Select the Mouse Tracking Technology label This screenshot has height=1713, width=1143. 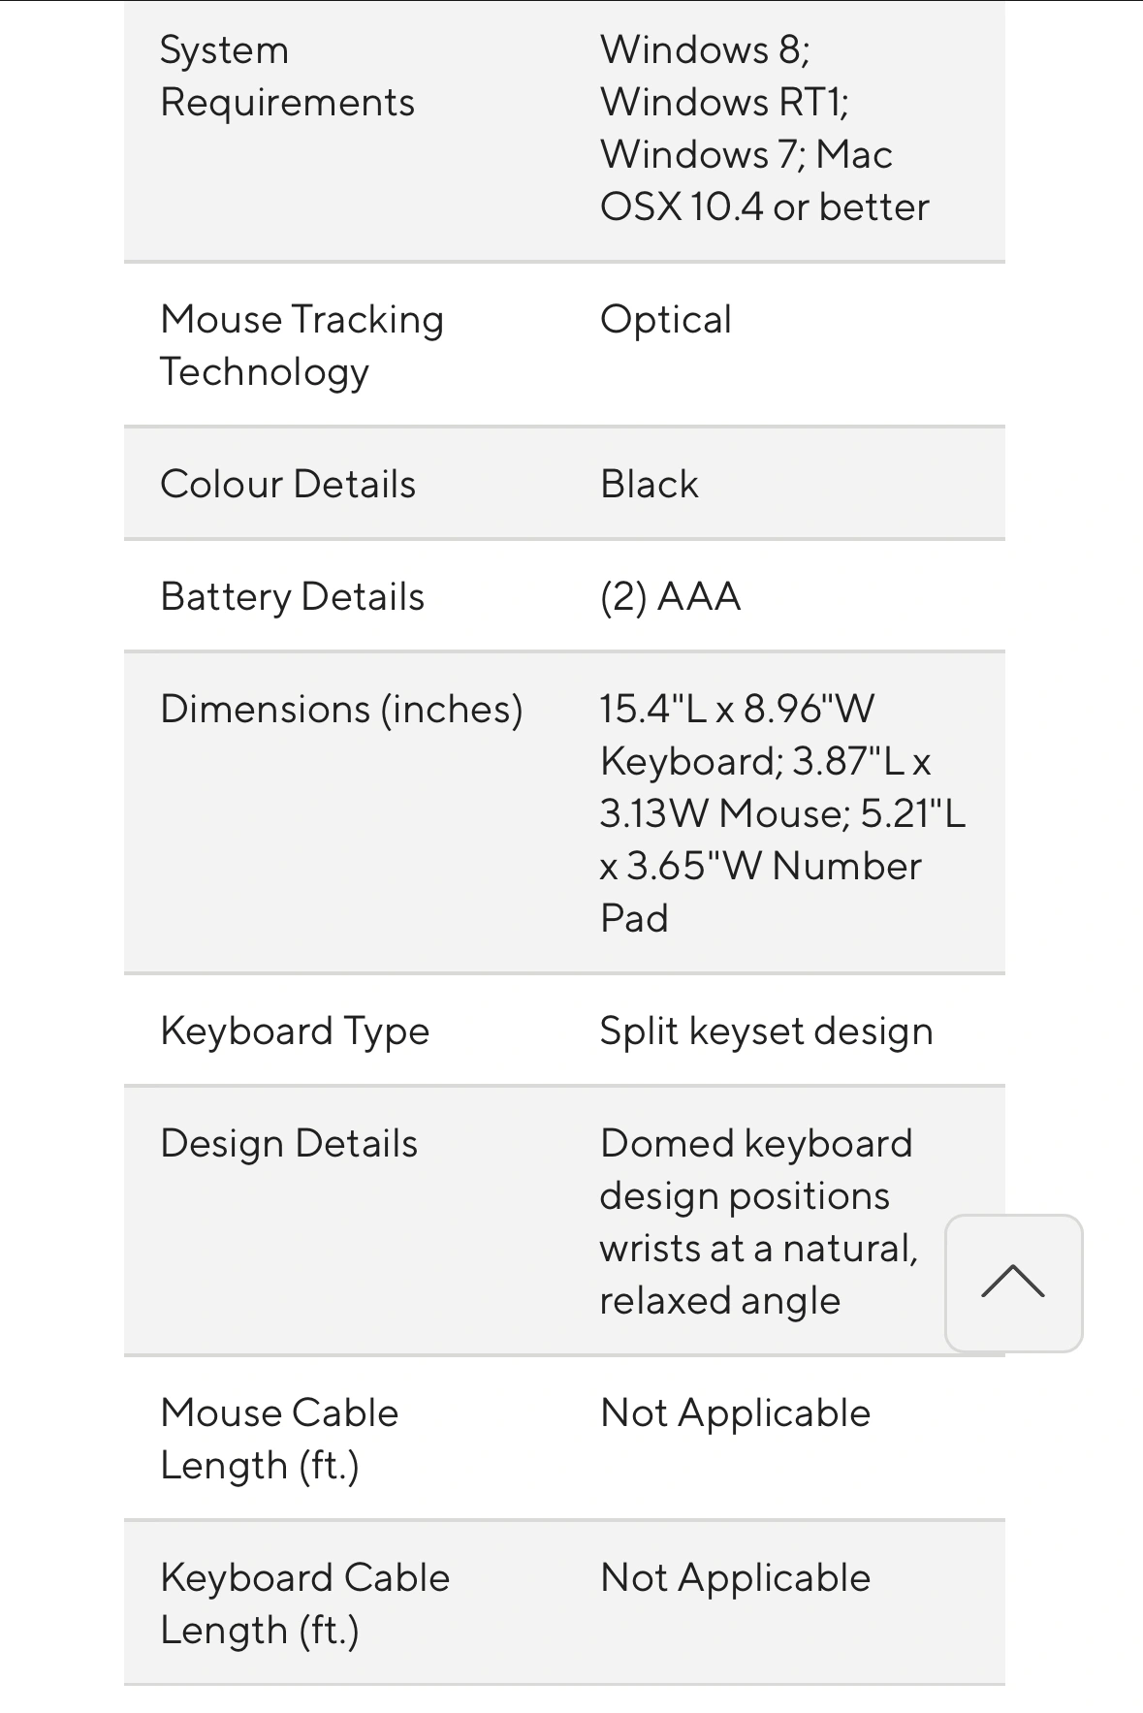[302, 345]
